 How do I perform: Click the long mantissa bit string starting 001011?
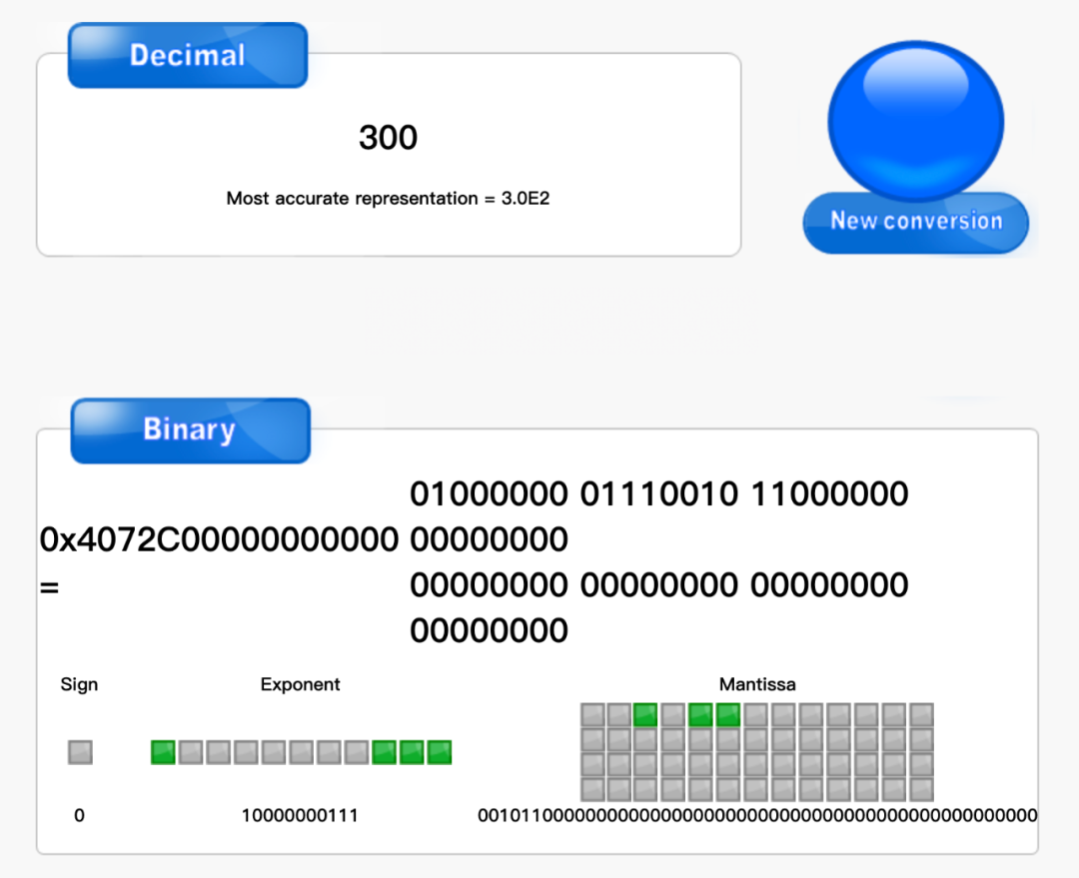pos(757,816)
